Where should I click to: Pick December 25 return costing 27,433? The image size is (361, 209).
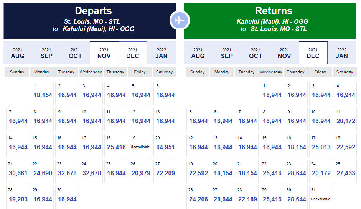(x=345, y=171)
